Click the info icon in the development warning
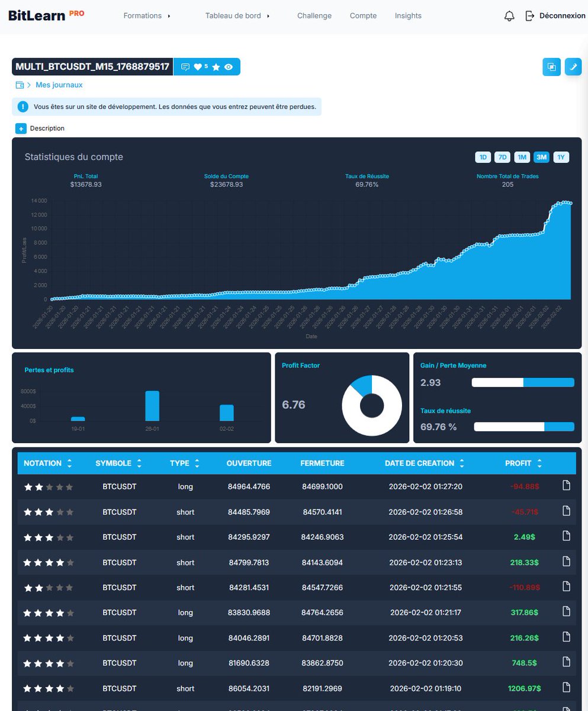This screenshot has width=588, height=711. 23,107
